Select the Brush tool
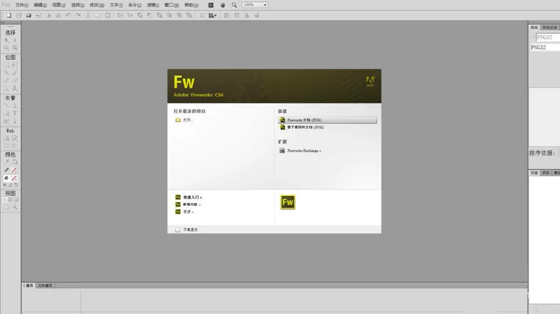 pyautogui.click(x=15, y=72)
